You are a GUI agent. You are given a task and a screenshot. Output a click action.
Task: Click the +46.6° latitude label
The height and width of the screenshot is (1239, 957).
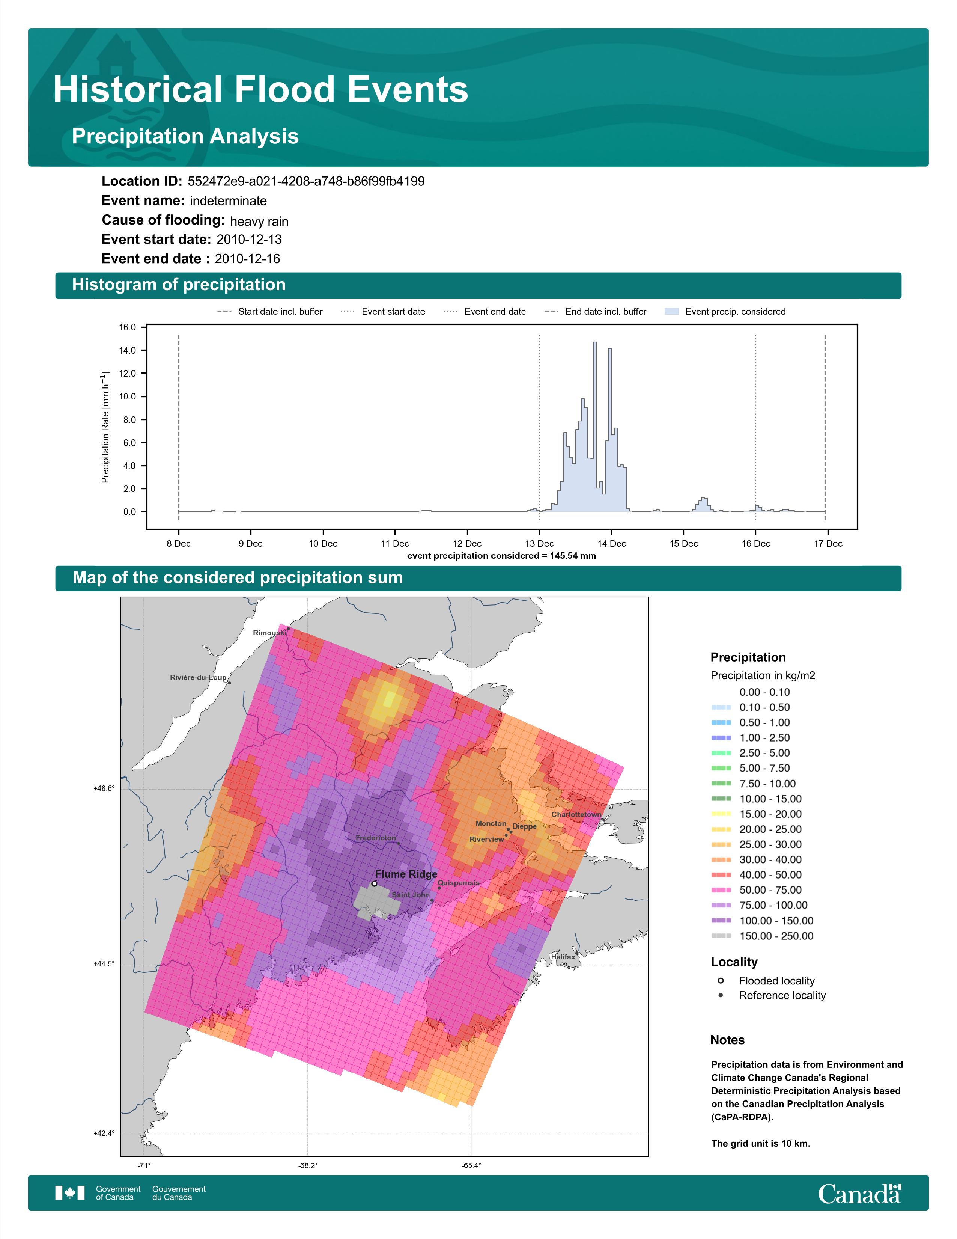pyautogui.click(x=104, y=788)
